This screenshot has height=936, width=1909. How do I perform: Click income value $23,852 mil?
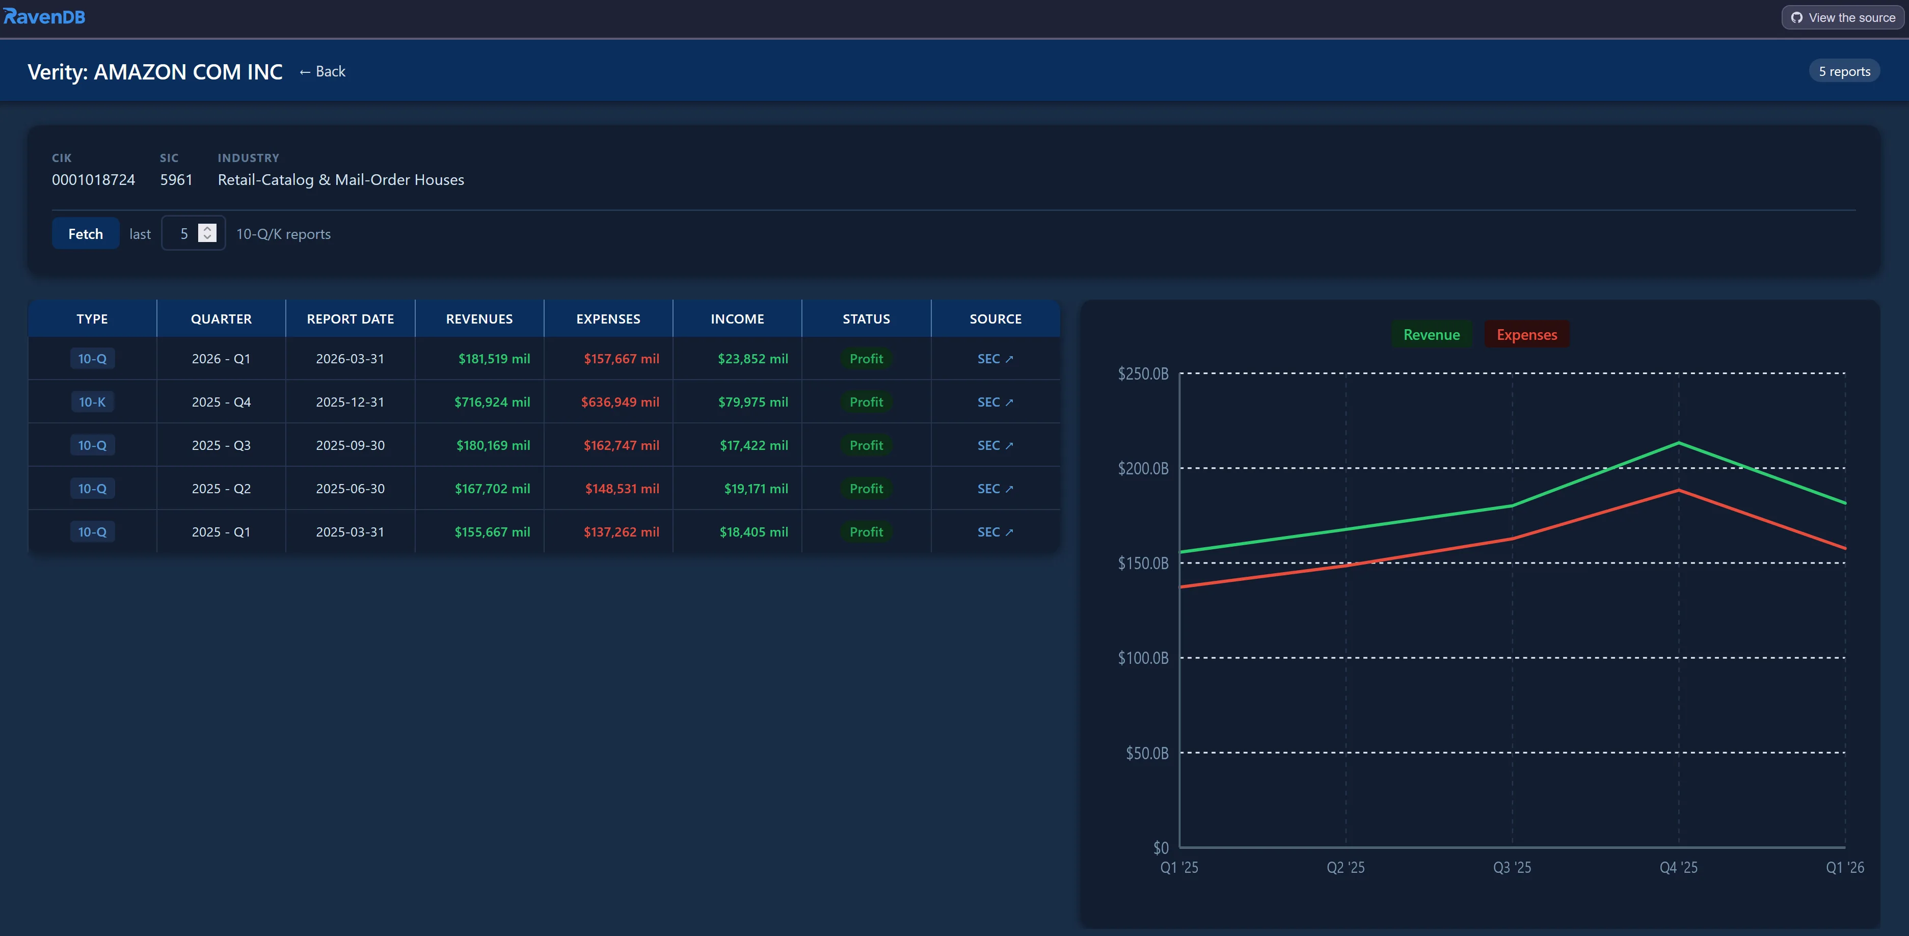(752, 359)
